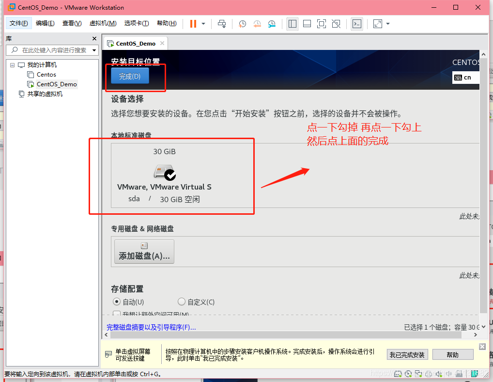Open the 编辑(E) menu
493x382 pixels.
click(45, 23)
